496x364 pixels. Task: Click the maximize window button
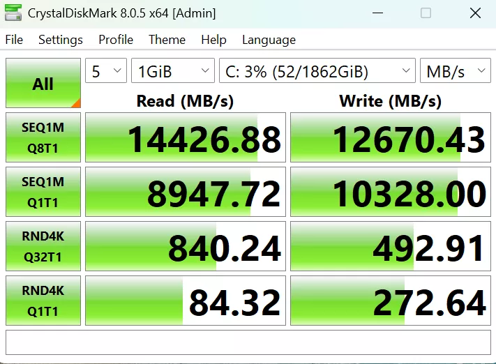pos(426,13)
